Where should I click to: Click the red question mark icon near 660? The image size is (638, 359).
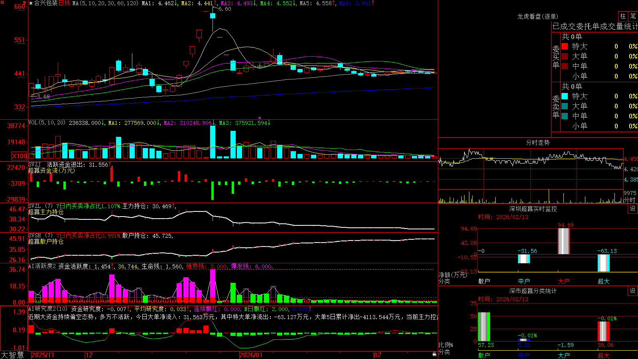(24, 3)
